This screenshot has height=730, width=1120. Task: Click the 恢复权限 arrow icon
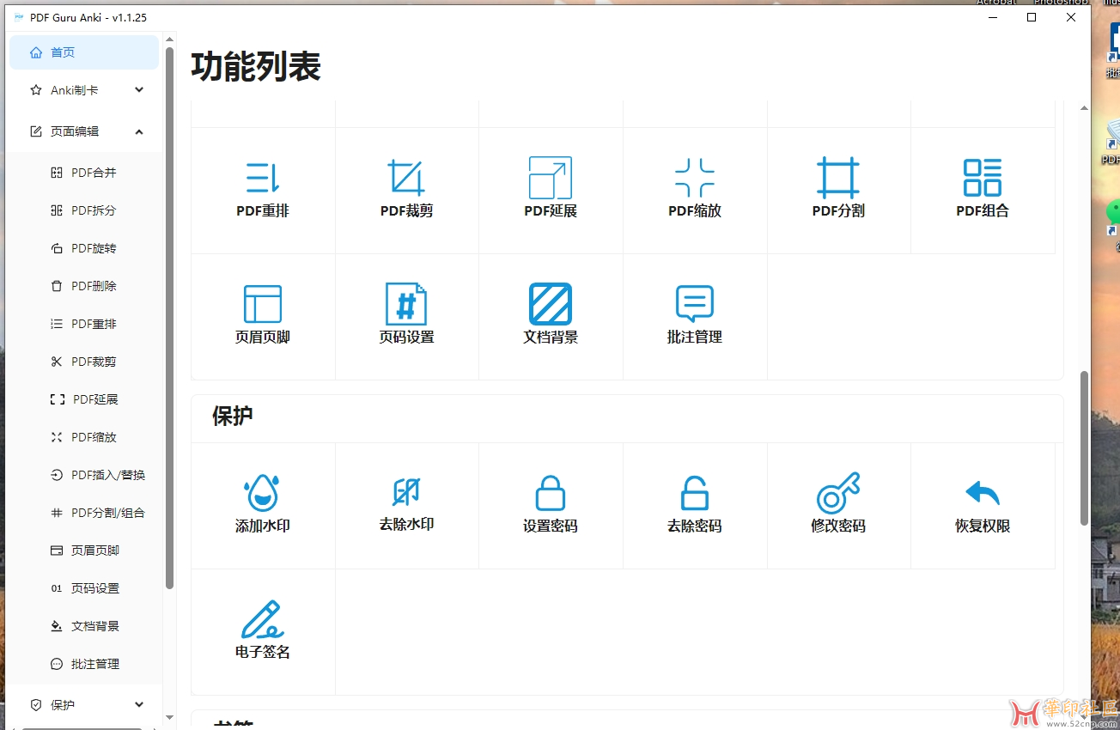[983, 504]
